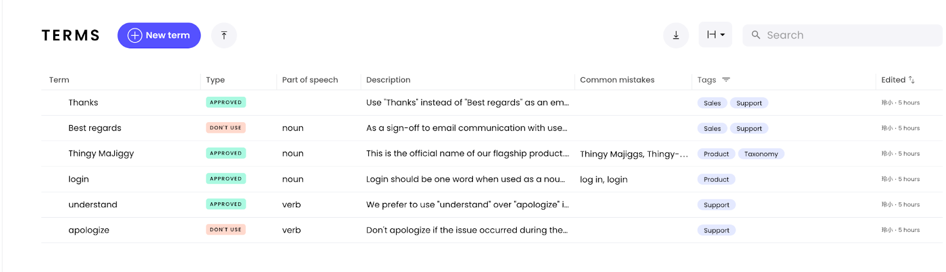The image size is (946, 272).
Task: Click the Term column header
Action: [59, 80]
